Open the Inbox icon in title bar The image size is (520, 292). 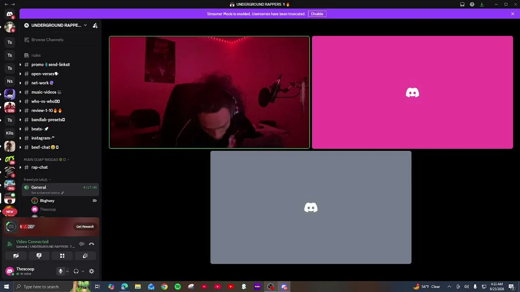point(462,4)
